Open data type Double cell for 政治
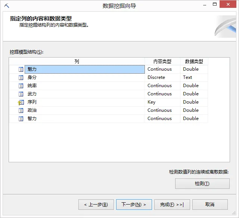239x218 pixels. (194, 111)
